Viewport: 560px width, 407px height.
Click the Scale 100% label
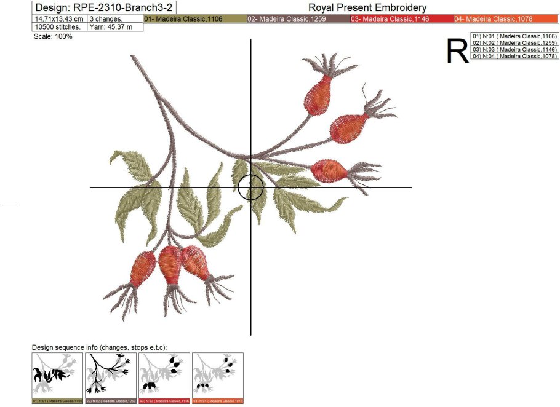coord(54,36)
